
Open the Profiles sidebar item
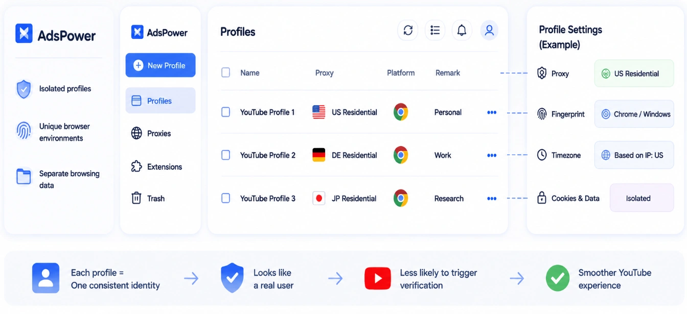[161, 101]
